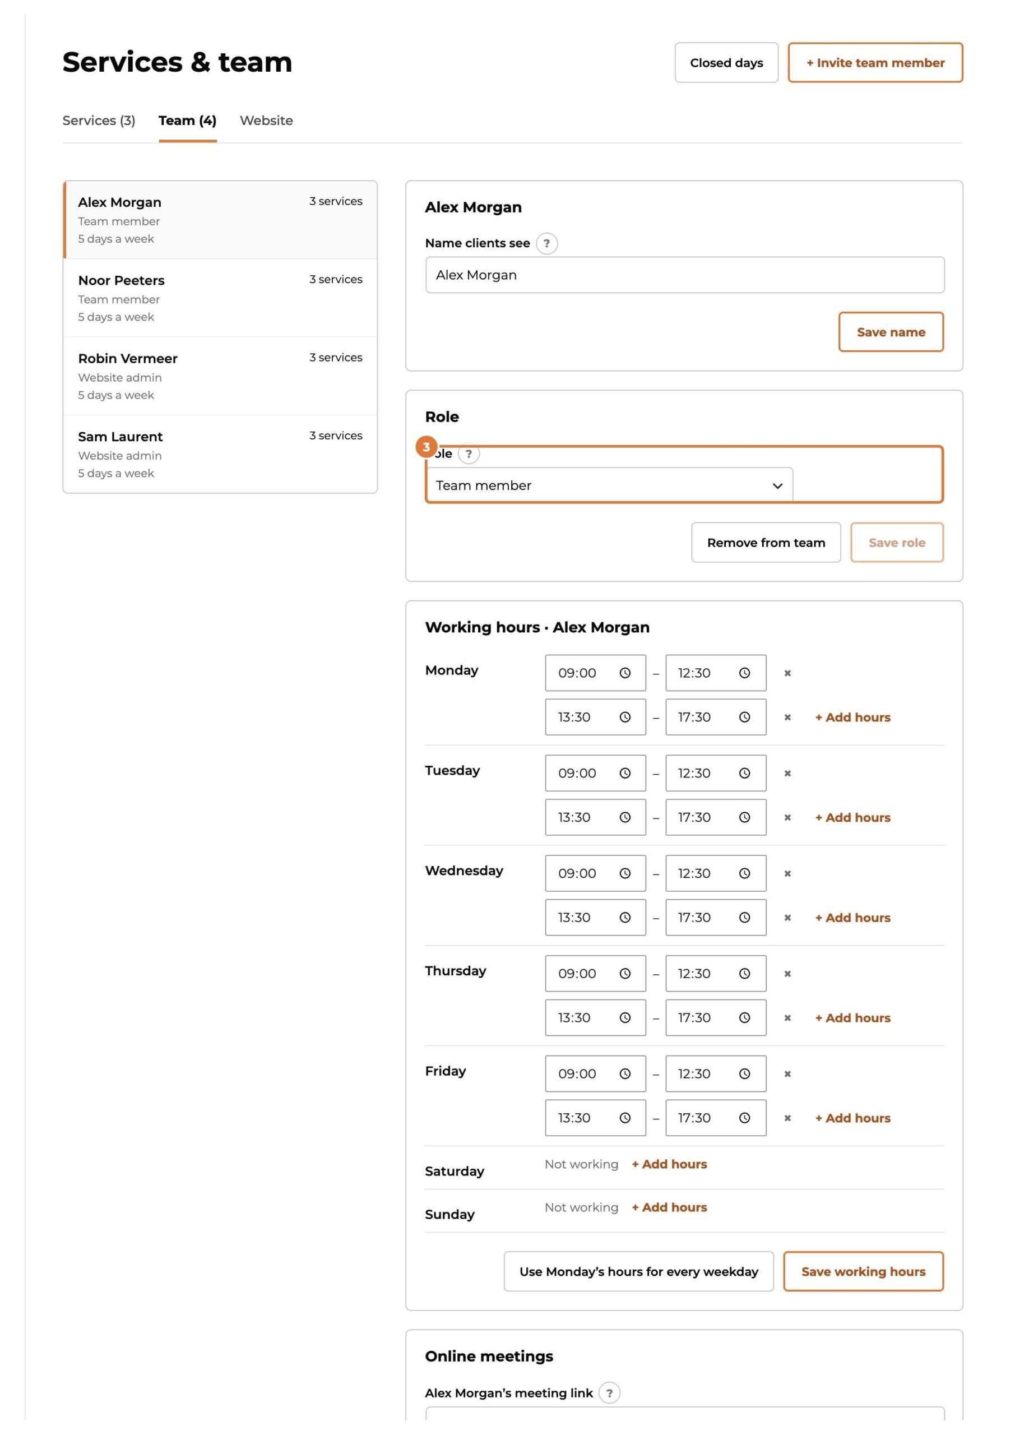The height and width of the screenshot is (1435, 1015).
Task: Open clock picker for Thursday 09:00 start time
Action: [x=625, y=974]
